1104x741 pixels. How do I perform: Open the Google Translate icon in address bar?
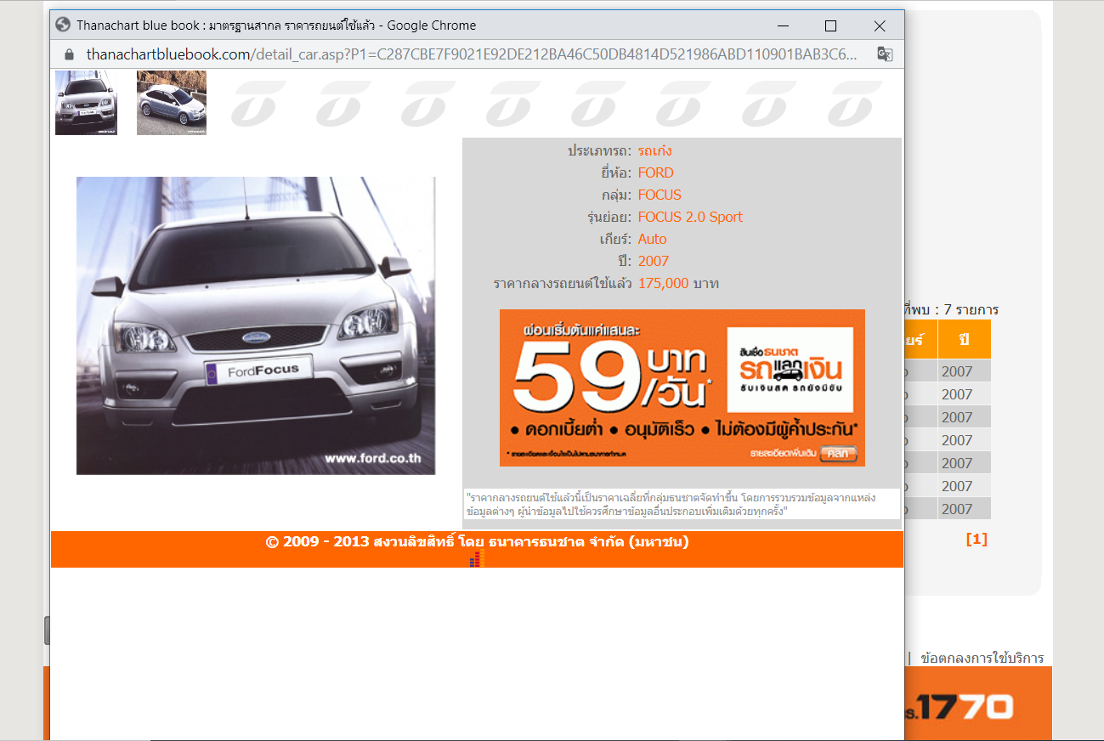(x=885, y=54)
